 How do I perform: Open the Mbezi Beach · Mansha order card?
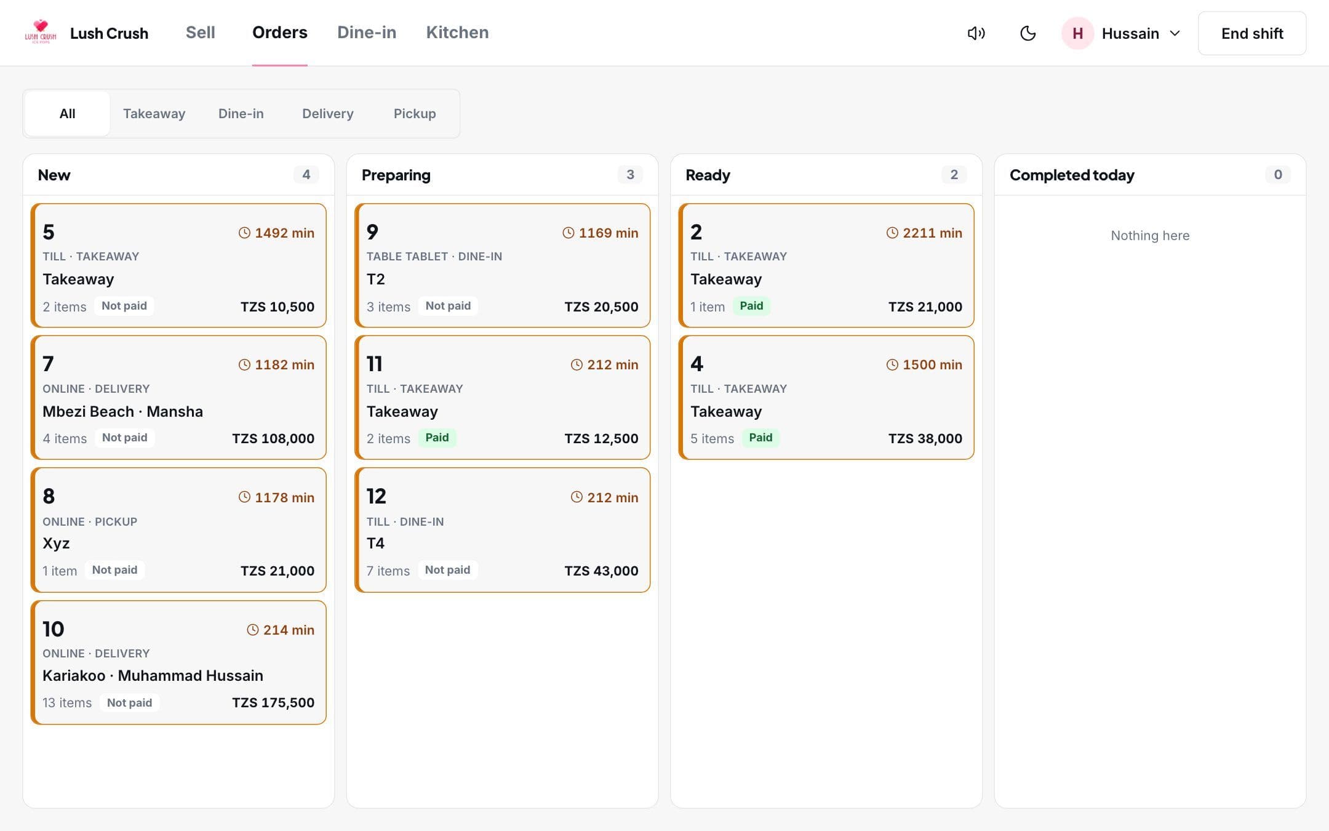[x=178, y=398]
